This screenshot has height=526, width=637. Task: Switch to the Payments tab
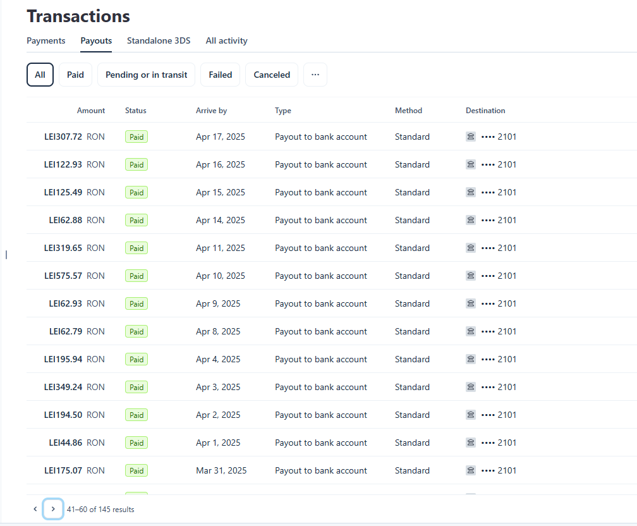pos(46,40)
